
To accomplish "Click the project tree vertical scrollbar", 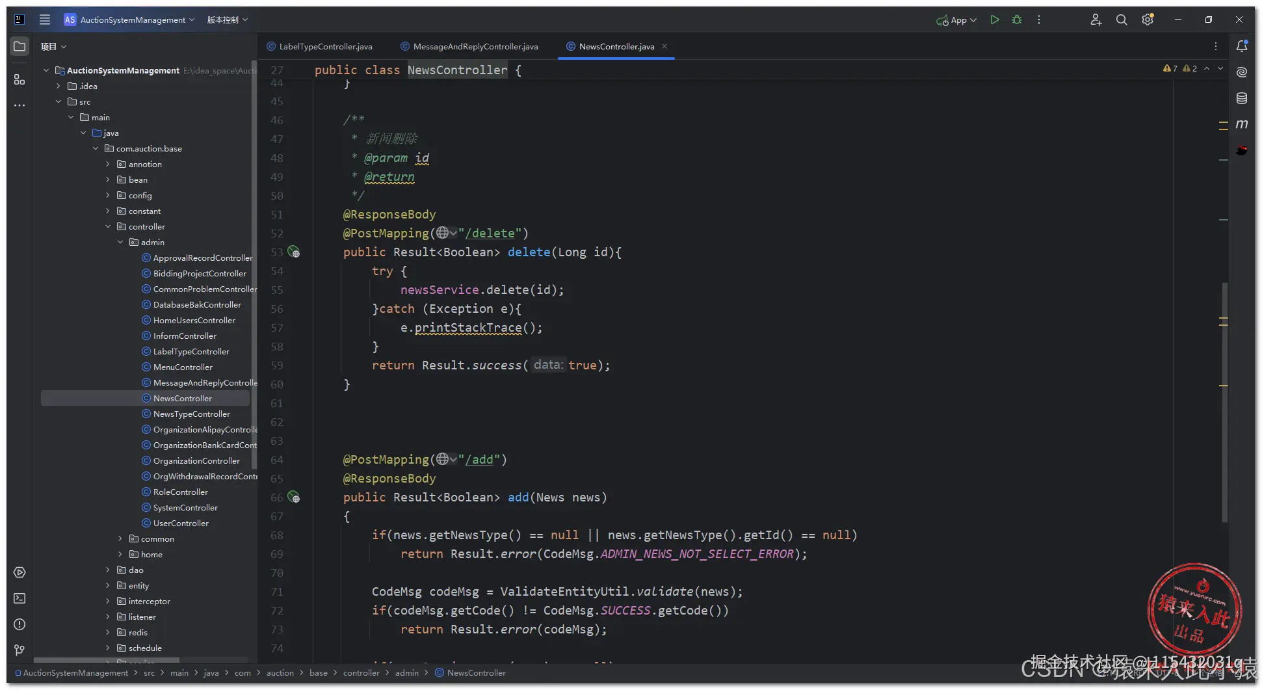I will pyautogui.click(x=254, y=263).
